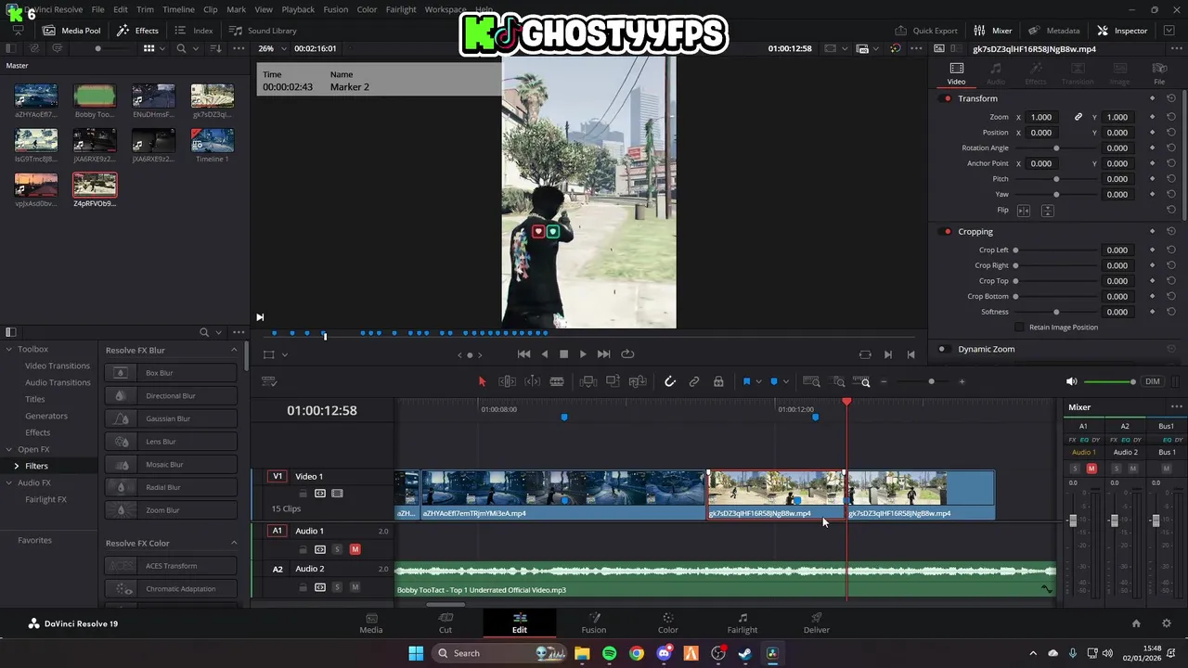This screenshot has height=668, width=1188.
Task: Switch to the Cut page
Action: tap(445, 623)
